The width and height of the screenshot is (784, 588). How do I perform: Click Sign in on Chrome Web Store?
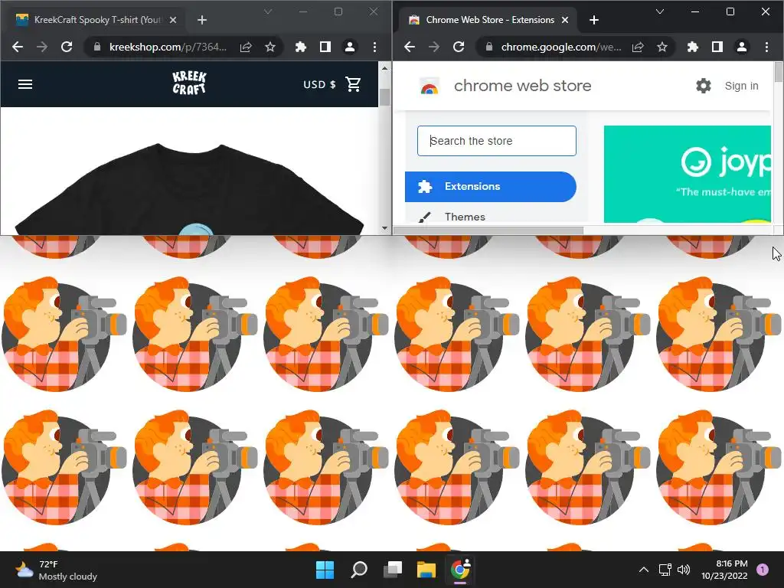(741, 86)
